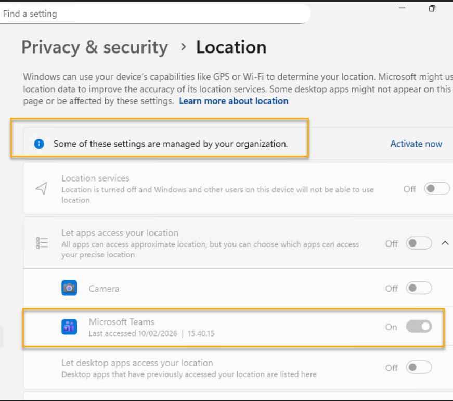This screenshot has width=453, height=401.
Task: Open the Learn more about location link
Action: (234, 101)
